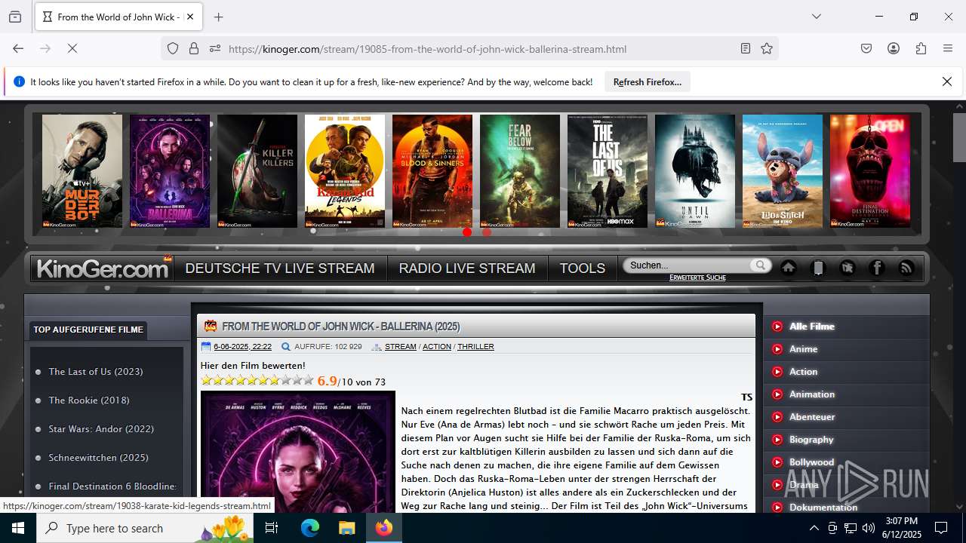Click the Refresh Firefox button
This screenshot has height=543, width=966.
point(648,81)
